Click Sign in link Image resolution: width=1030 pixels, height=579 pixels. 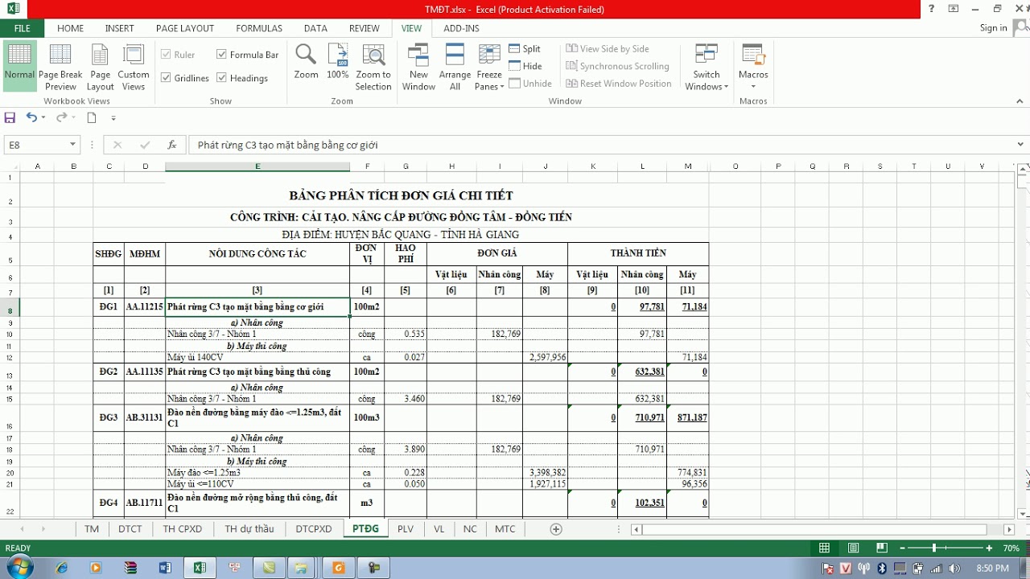tap(993, 28)
